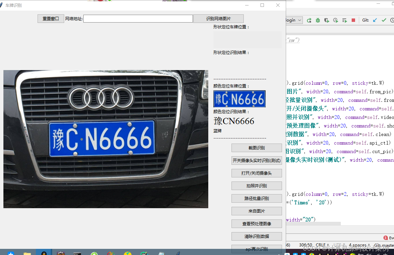Screen dimensions: 394x255
Task: Click the 路径批量识别 button
Action: pos(256,198)
